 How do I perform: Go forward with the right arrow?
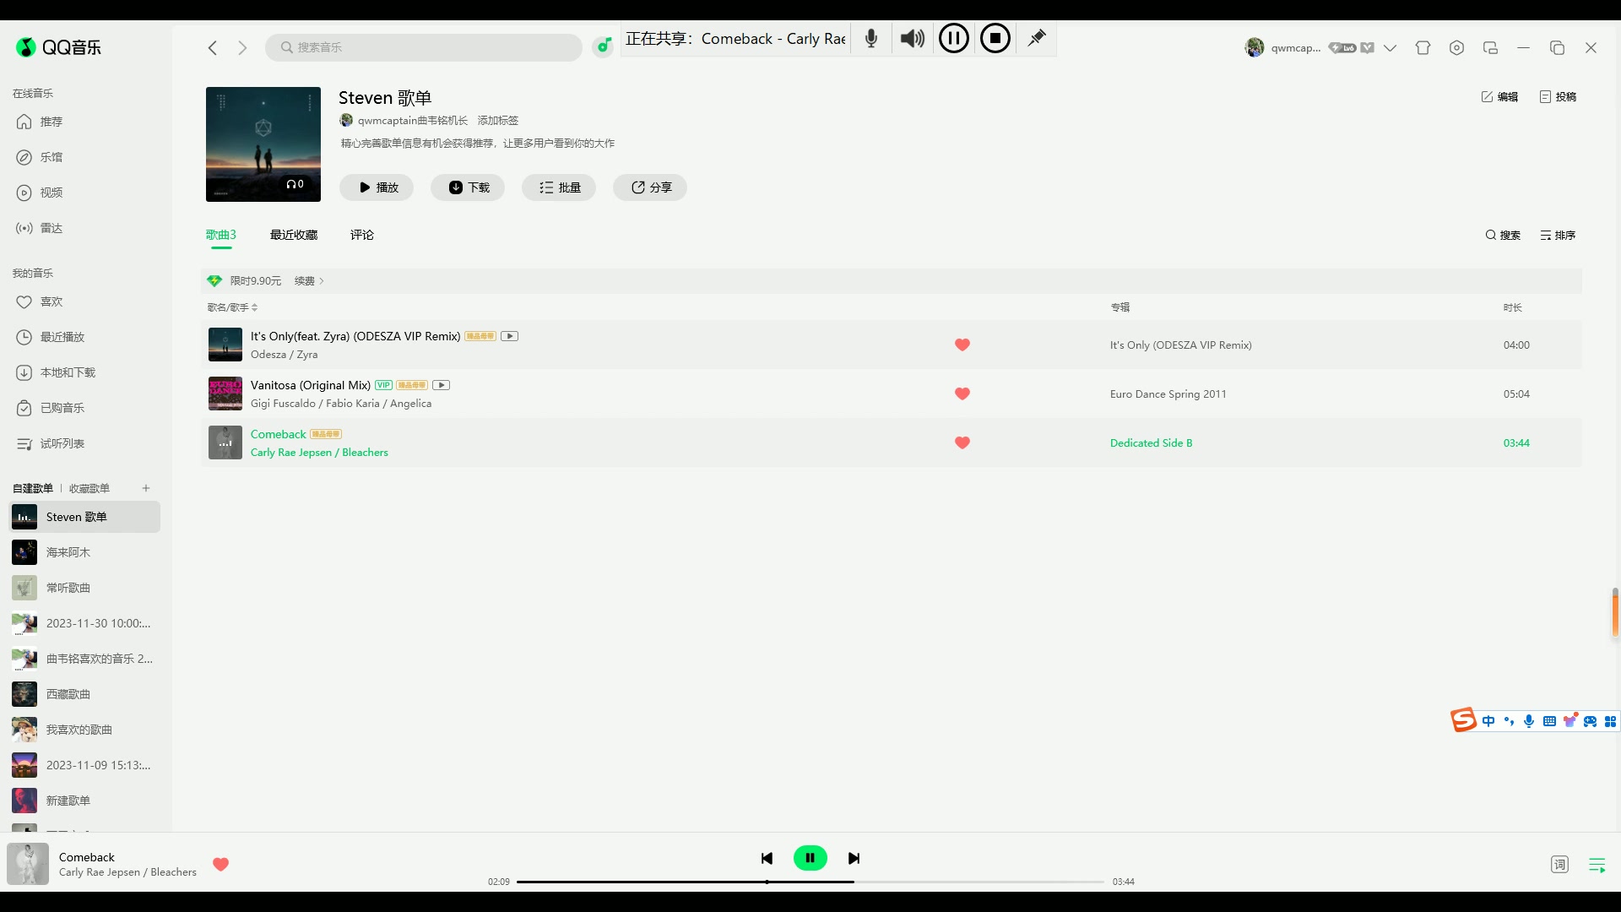[x=242, y=48]
